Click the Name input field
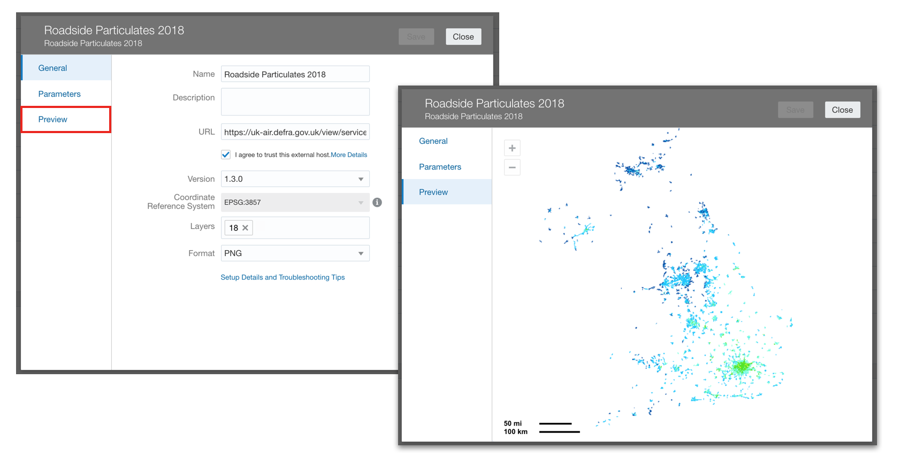The width and height of the screenshot is (900, 464). point(295,74)
